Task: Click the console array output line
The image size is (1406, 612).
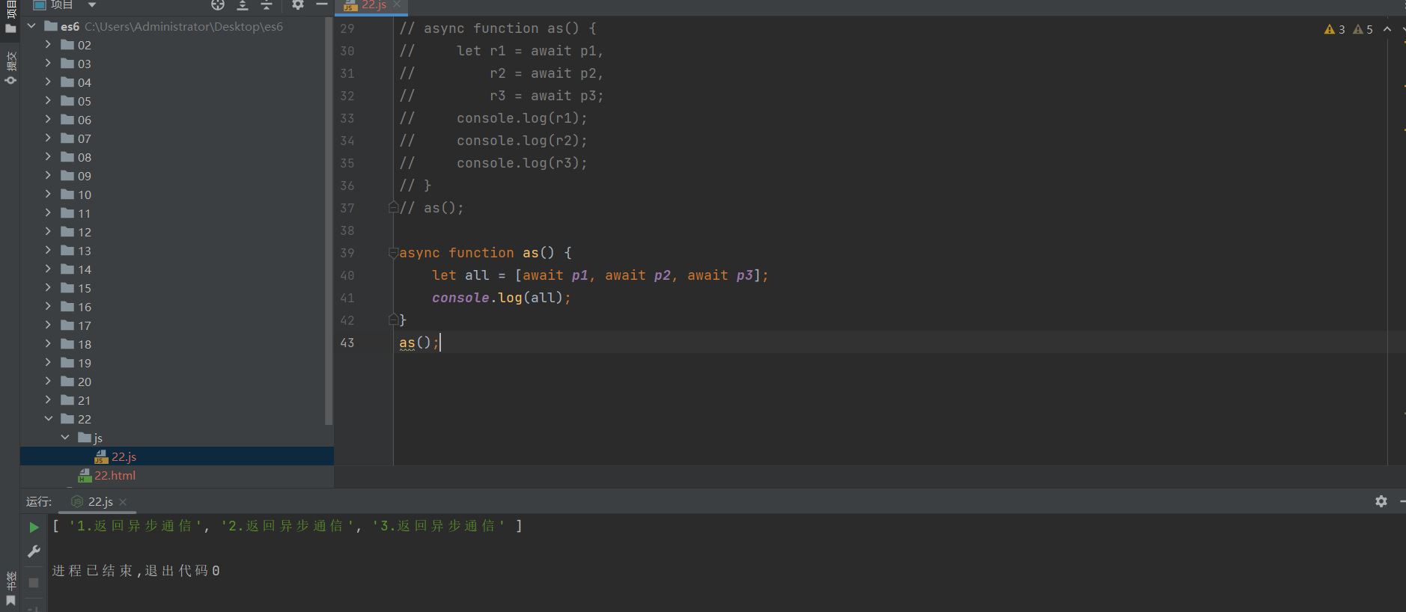Action: [287, 526]
